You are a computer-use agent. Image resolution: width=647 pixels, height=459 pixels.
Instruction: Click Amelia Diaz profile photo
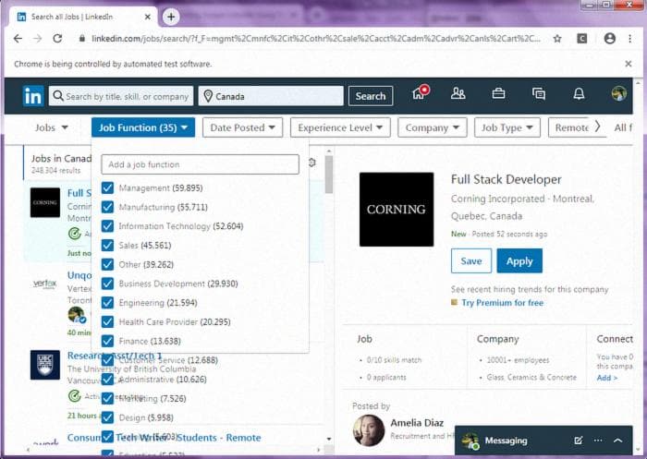click(369, 429)
